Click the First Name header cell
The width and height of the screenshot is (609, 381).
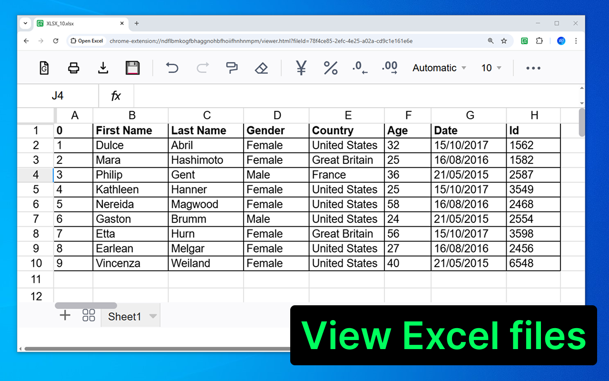(x=130, y=130)
